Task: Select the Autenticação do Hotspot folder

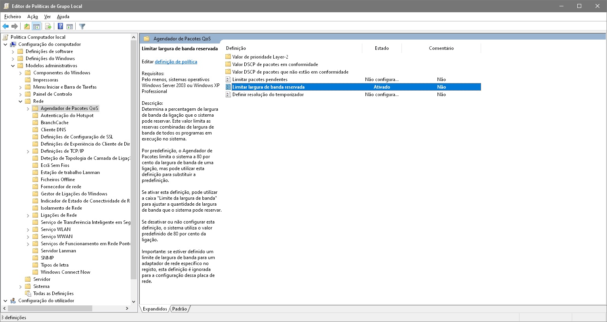Action: coord(67,116)
